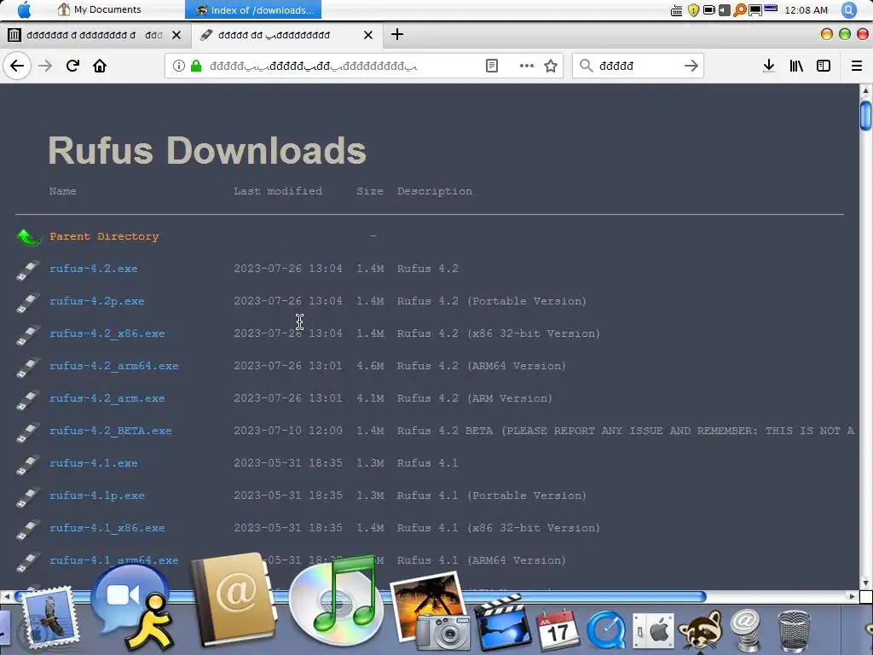Download rufus-4.2p.exe portable version
This screenshot has width=873, height=655.
point(97,301)
